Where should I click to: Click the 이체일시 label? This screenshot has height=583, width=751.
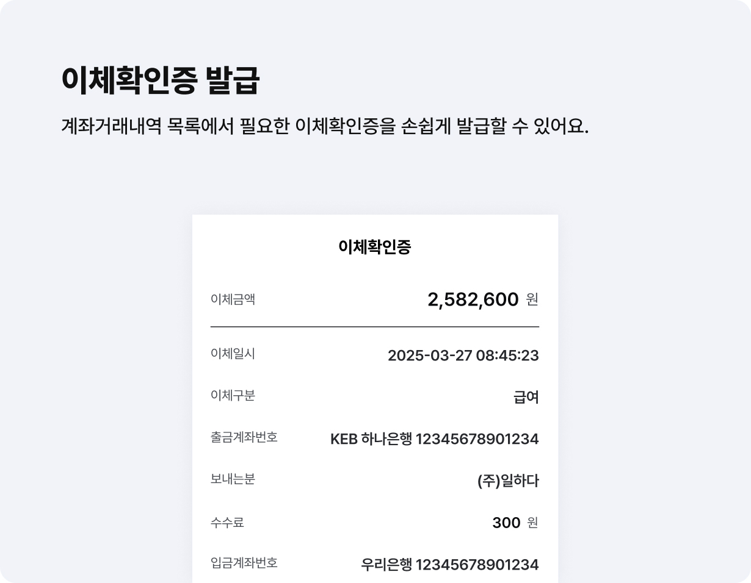coord(233,354)
